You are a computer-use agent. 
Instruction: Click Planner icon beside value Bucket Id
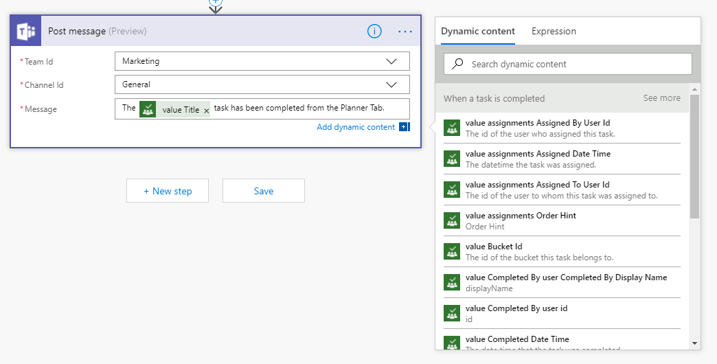coord(452,251)
